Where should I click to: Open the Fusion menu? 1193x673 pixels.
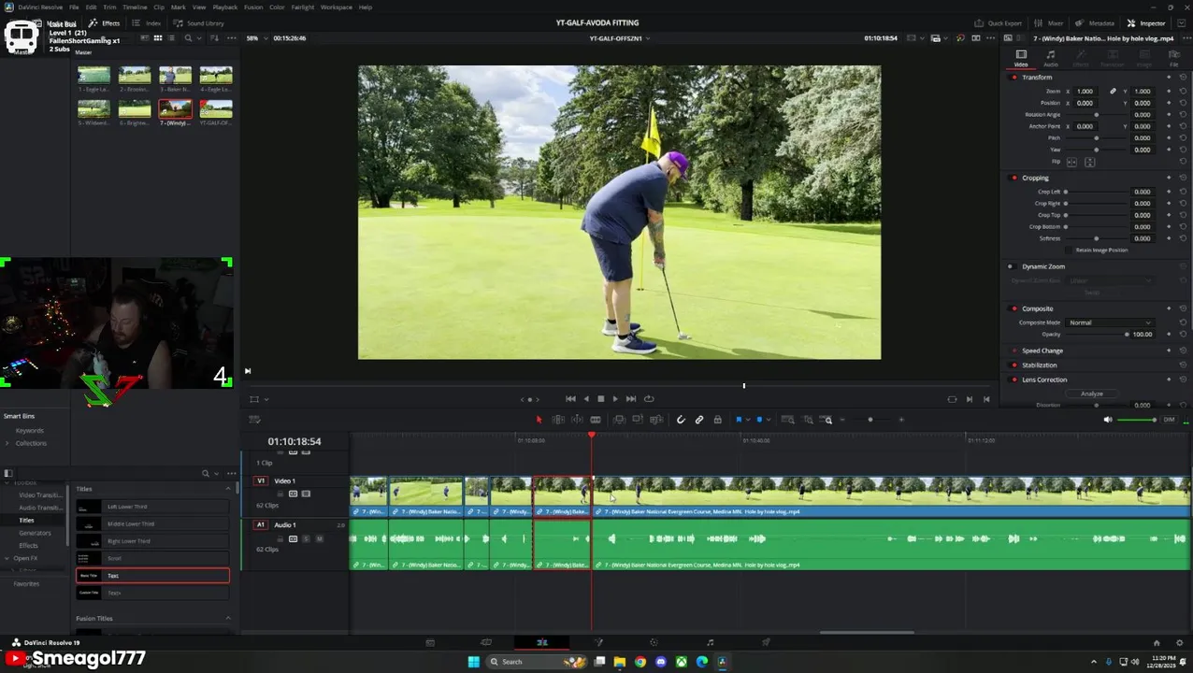253,7
